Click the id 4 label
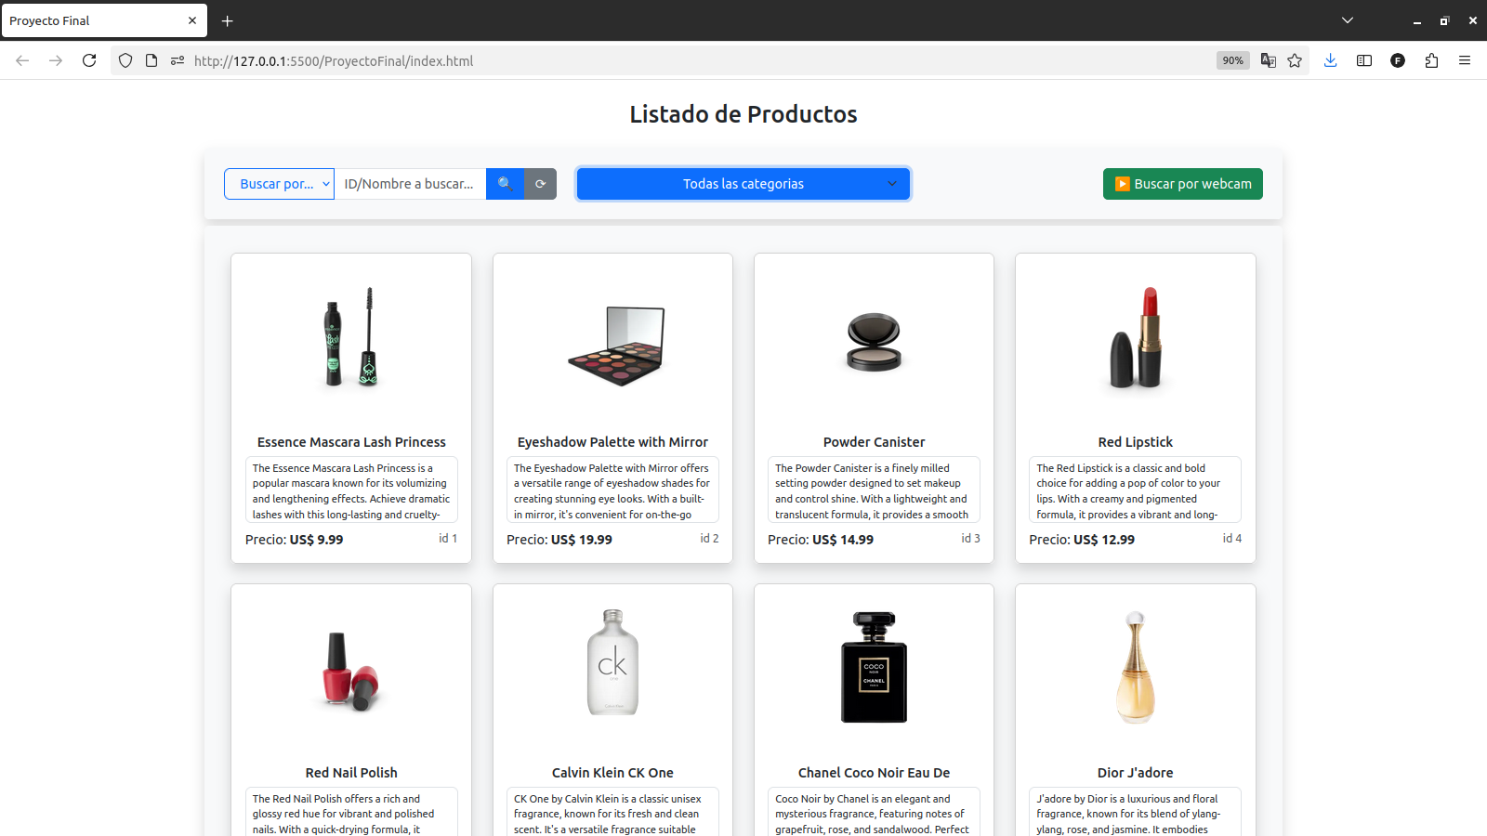The image size is (1487, 836). pyautogui.click(x=1232, y=539)
